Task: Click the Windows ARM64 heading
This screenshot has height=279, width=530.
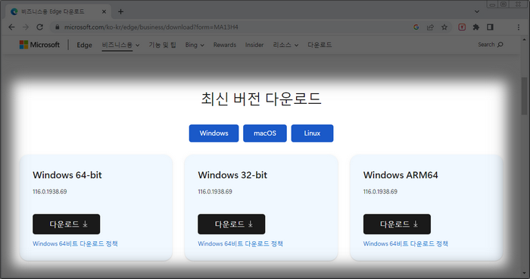Action: 401,175
